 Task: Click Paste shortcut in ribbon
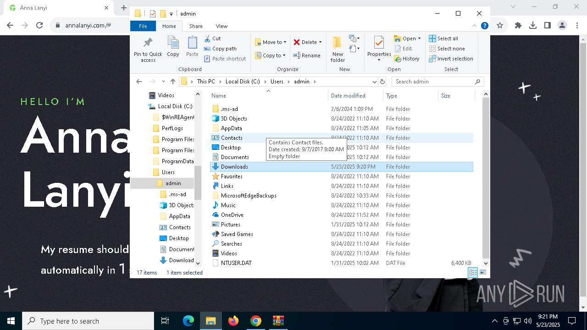(225, 59)
